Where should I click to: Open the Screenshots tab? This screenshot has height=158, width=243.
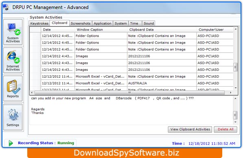[81, 23]
